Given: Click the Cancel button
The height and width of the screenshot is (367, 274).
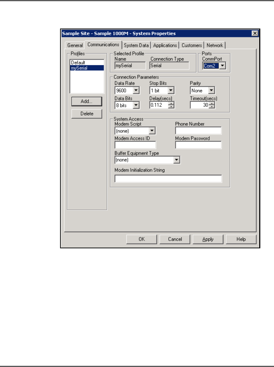Looking at the screenshot, I should click(x=175, y=239).
